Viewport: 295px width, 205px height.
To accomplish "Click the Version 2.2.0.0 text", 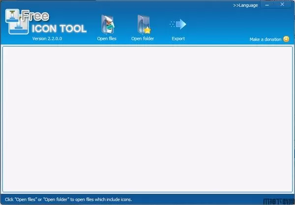I will pyautogui.click(x=47, y=38).
